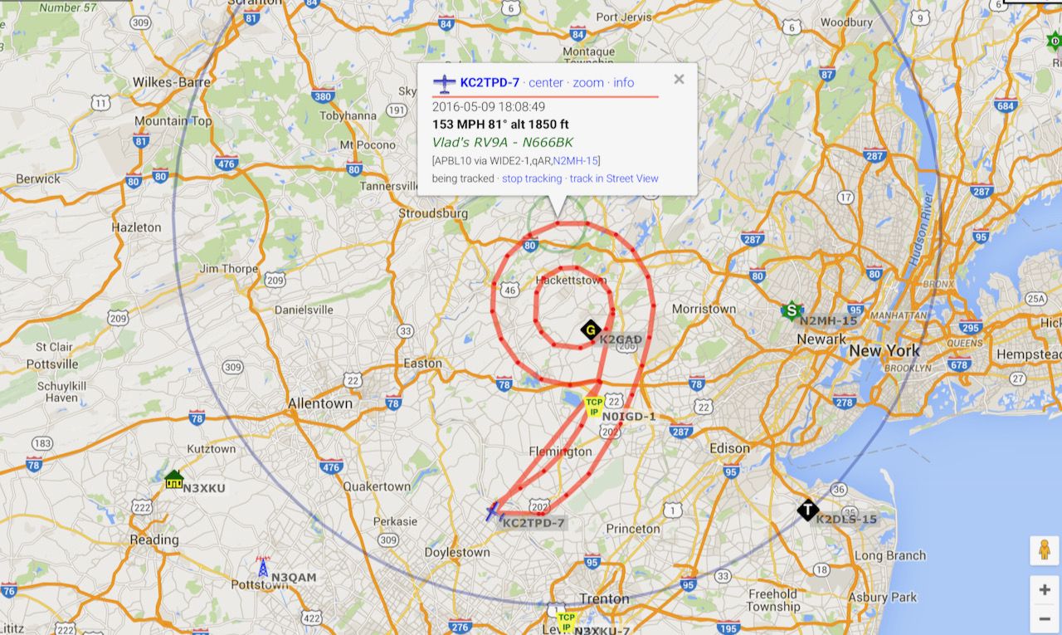The image size is (1062, 635).
Task: Zoom in with the plus button
Action: [1044, 590]
